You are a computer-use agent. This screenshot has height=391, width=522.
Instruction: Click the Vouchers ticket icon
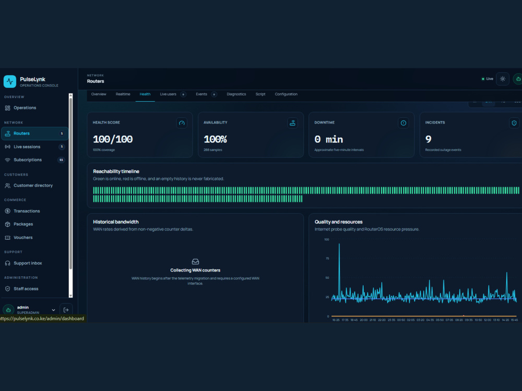8,238
